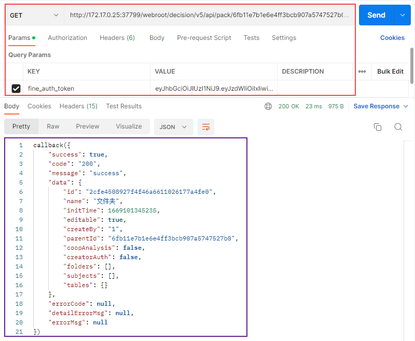Uncheck the fine_auth_token parameter checkbox
This screenshot has width=415, height=341.
tap(16, 88)
